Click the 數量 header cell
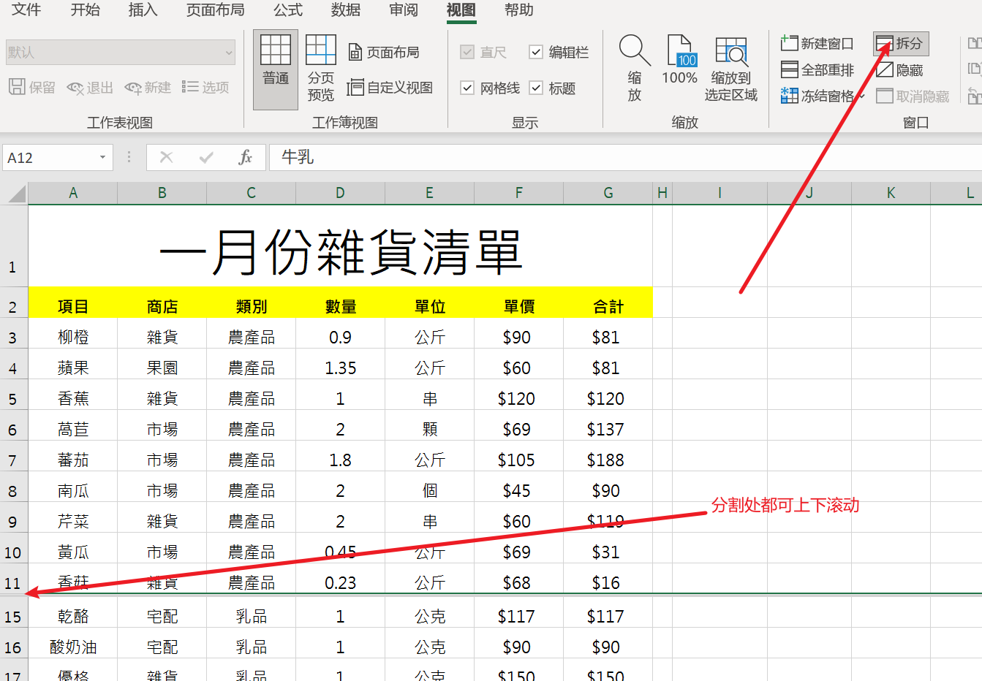The height and width of the screenshot is (681, 982). (x=340, y=303)
